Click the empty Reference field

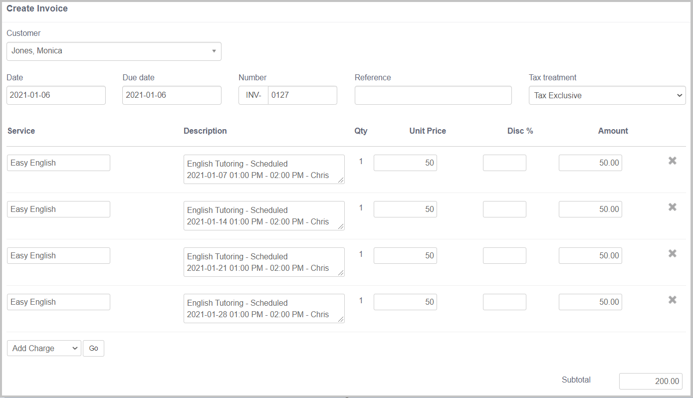(x=433, y=95)
